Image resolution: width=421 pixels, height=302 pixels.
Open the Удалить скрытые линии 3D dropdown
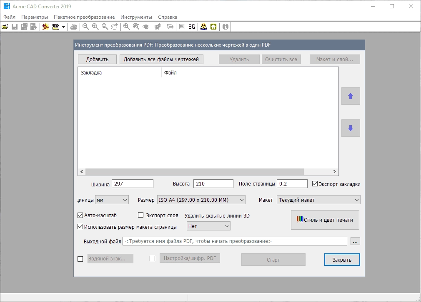coord(208,226)
